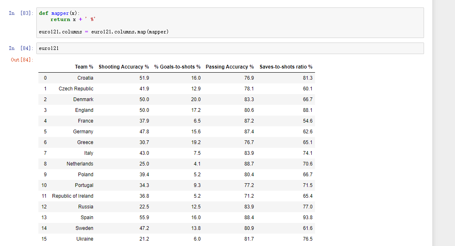The height and width of the screenshot is (246, 455).
Task: Select the Croatia team cell
Action: point(85,78)
